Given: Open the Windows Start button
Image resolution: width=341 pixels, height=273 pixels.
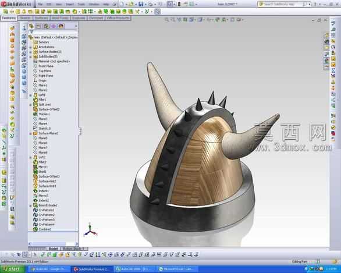Looking at the screenshot, I should point(13,270).
